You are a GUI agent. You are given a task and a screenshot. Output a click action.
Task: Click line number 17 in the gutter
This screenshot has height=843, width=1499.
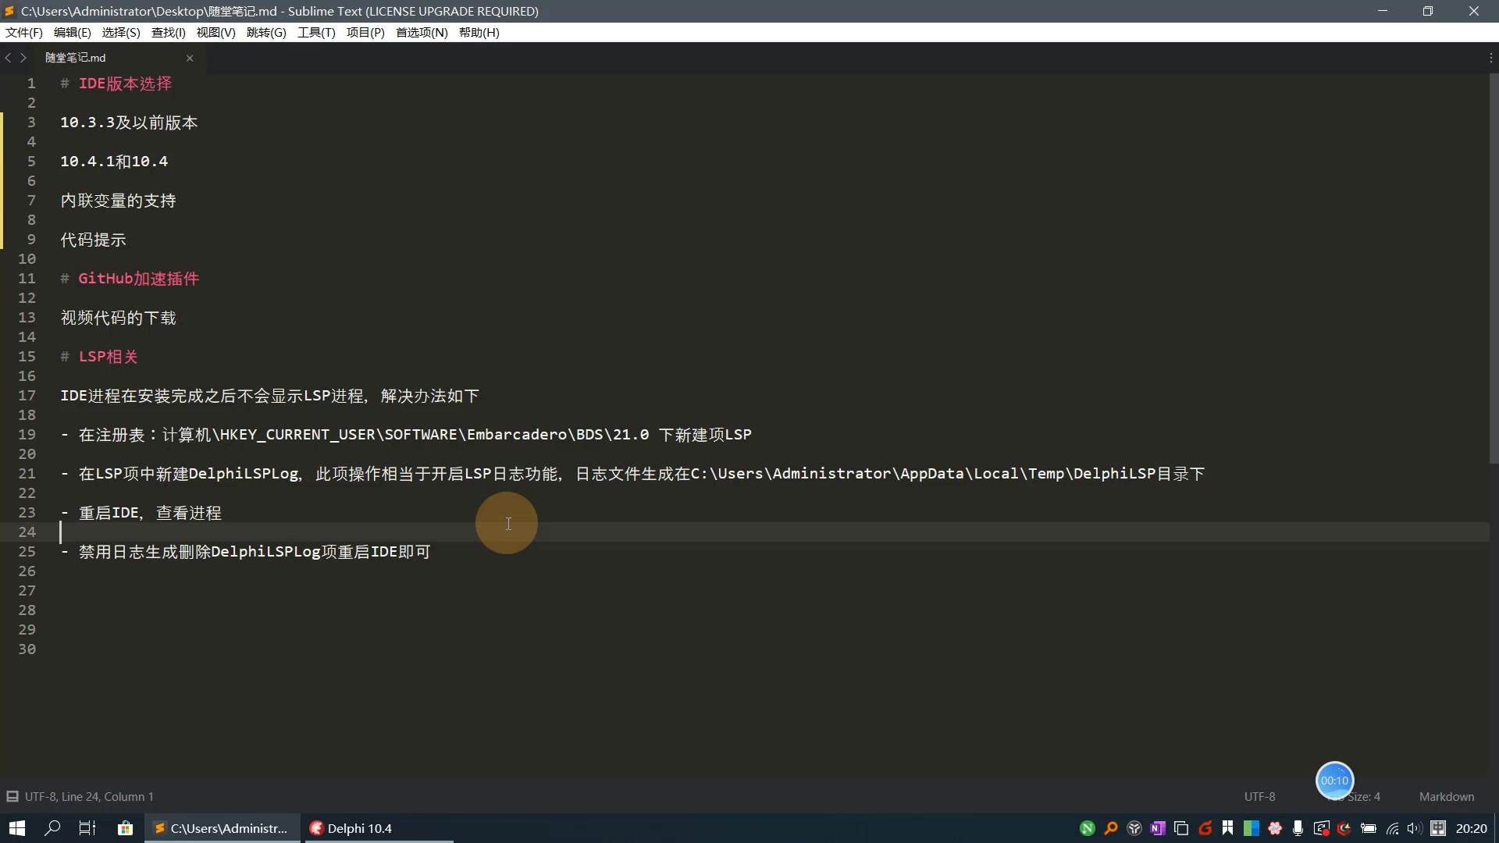coord(27,396)
